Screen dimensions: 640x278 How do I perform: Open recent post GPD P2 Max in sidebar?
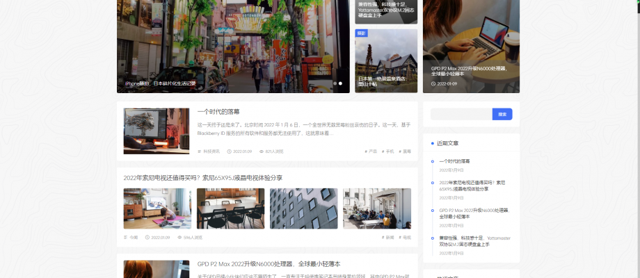pos(474,213)
